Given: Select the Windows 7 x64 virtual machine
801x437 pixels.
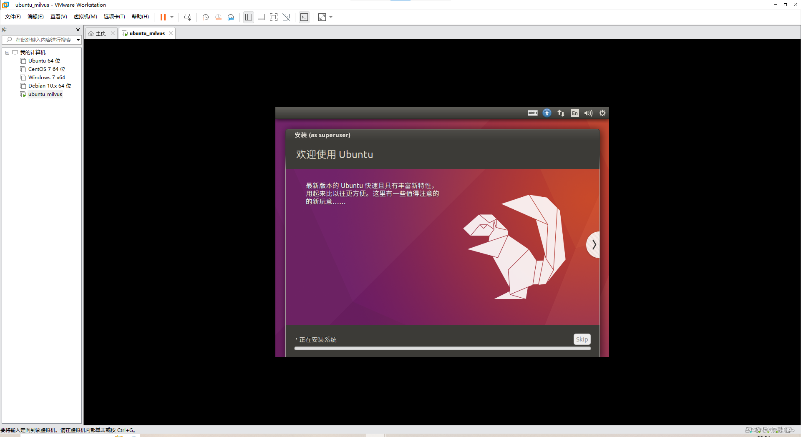Looking at the screenshot, I should pyautogui.click(x=47, y=78).
